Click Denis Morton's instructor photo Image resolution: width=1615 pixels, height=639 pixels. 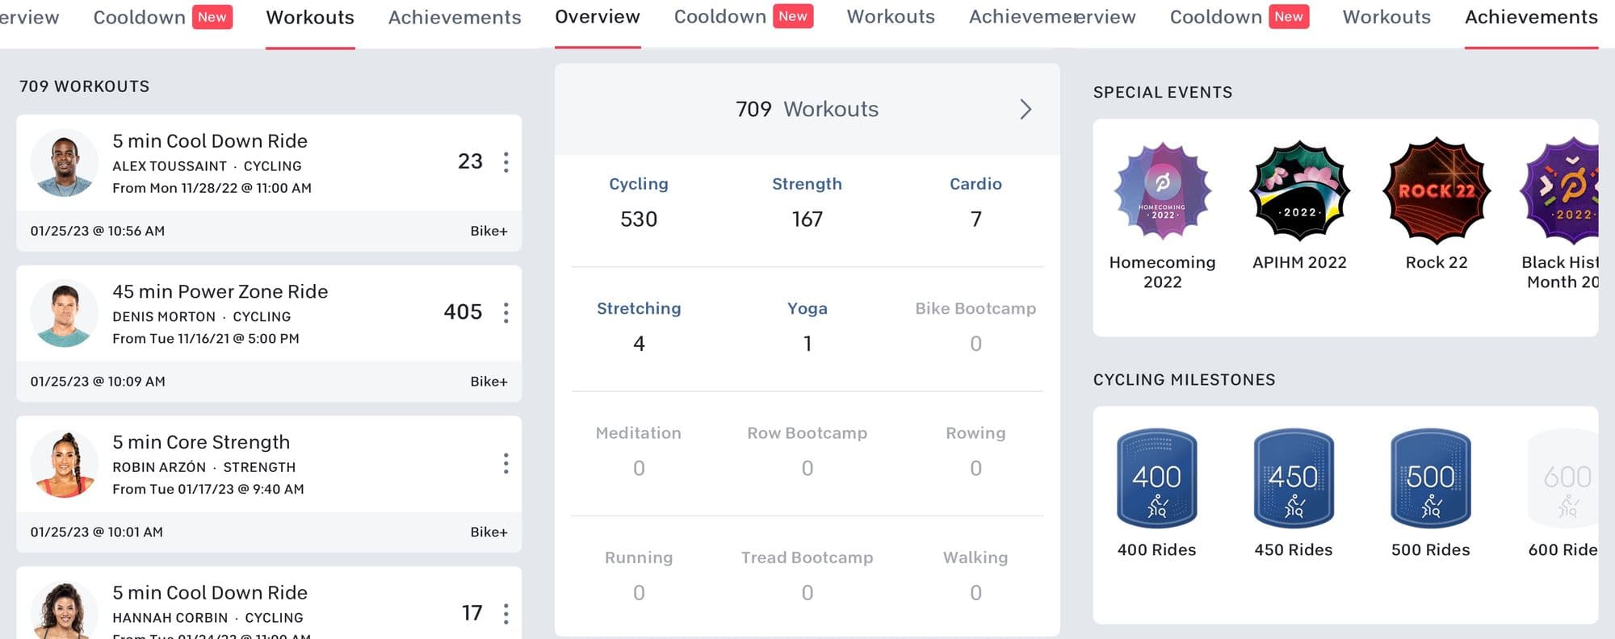[x=65, y=313]
